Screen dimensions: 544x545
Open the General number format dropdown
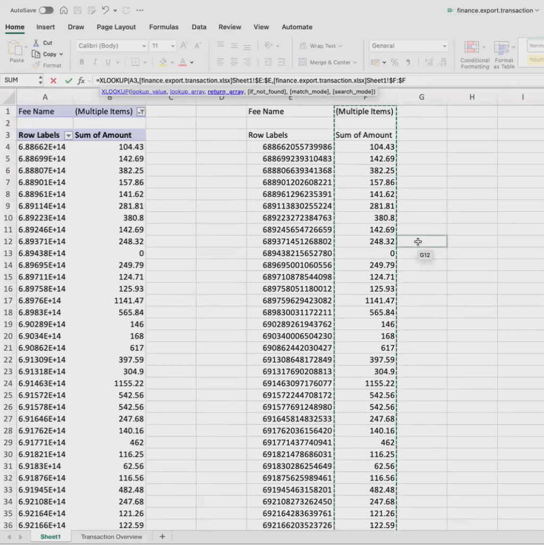click(x=444, y=46)
